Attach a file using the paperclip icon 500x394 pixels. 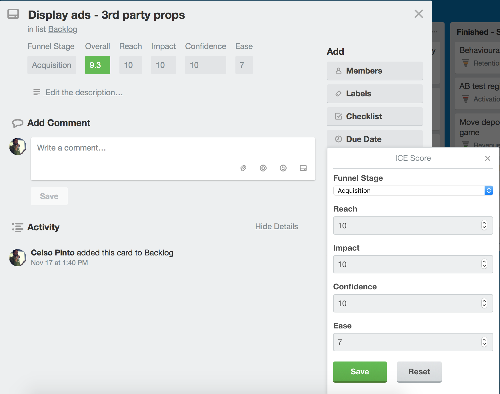point(243,168)
